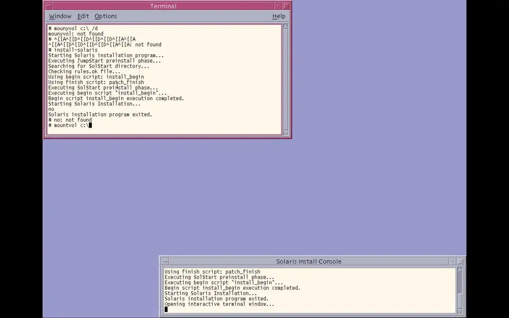Open the Window menu in Terminal
The image size is (509, 318).
[60, 16]
